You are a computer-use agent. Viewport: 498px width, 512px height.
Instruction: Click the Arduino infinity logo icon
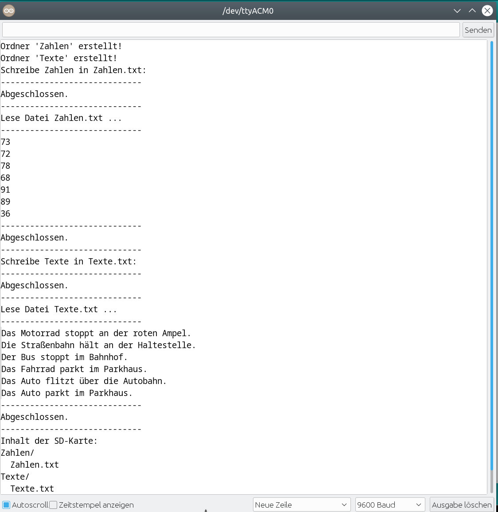pos(9,11)
